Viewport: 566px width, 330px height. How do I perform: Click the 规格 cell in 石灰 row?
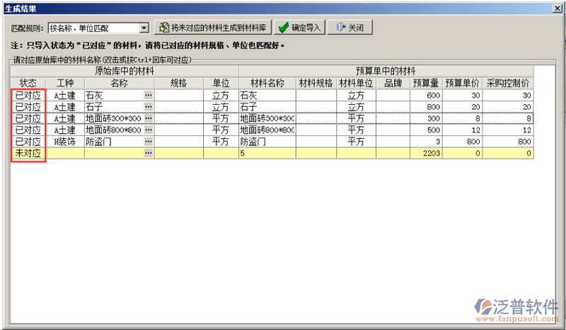coord(179,96)
